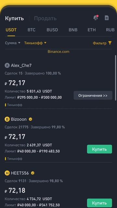Select the BTC currency tab

(32, 30)
